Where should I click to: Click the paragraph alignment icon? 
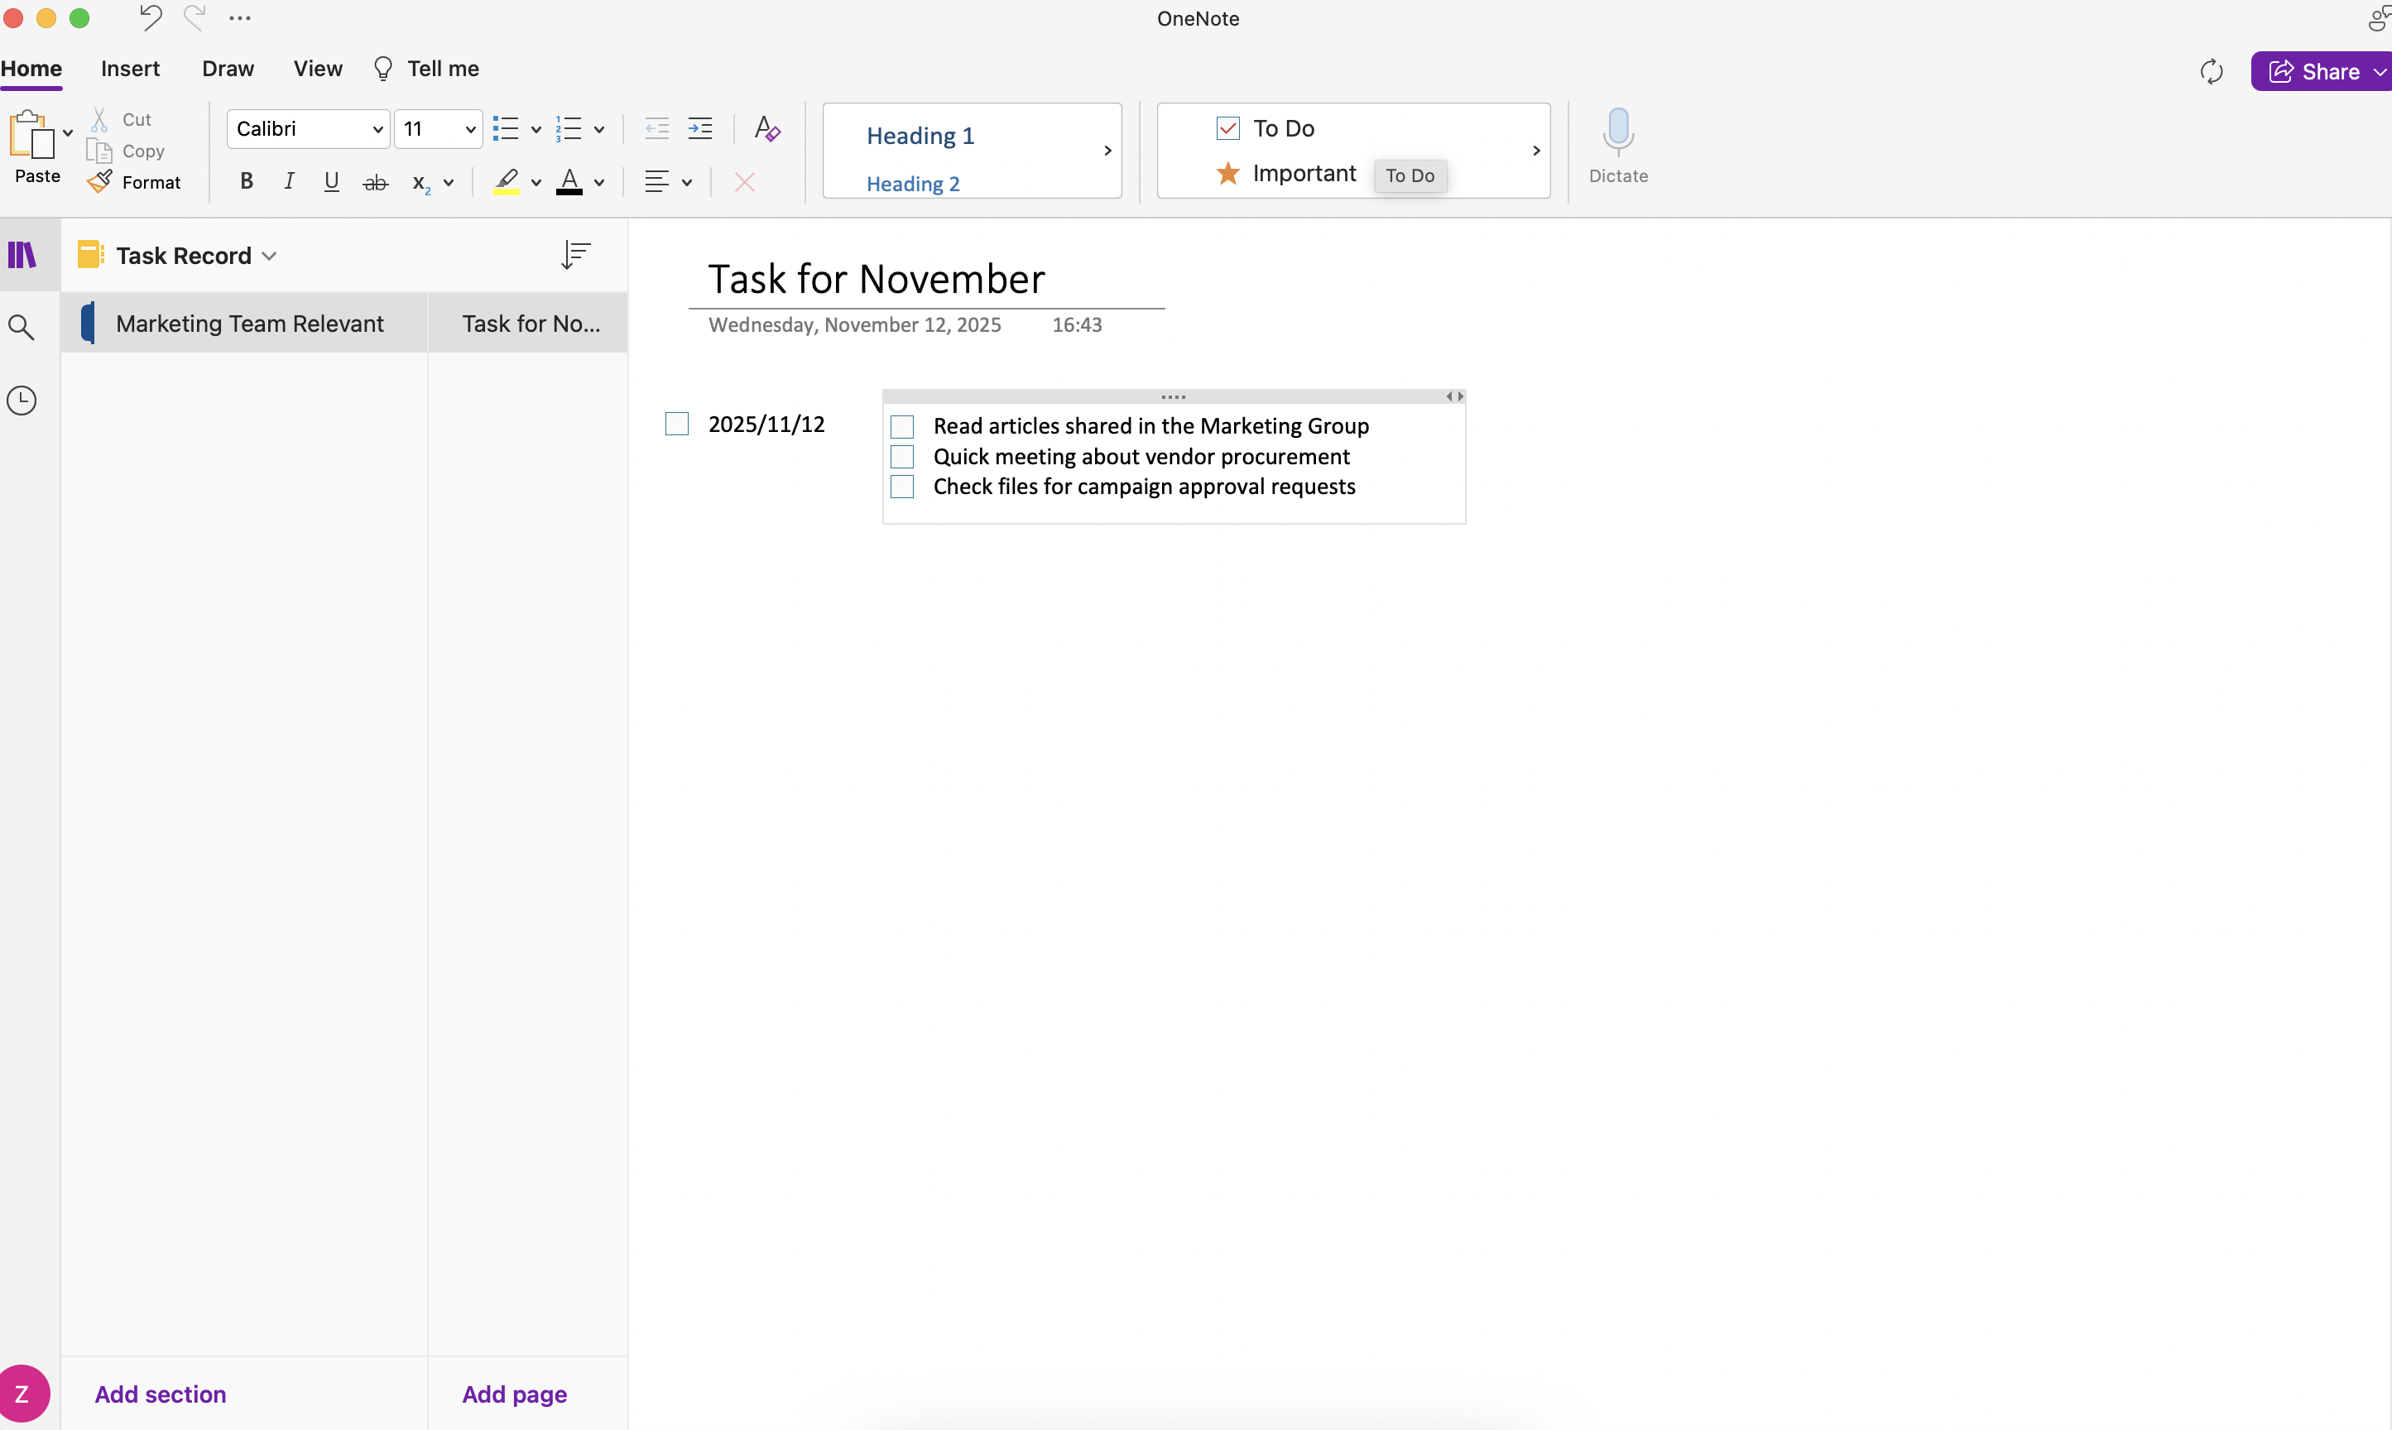(x=657, y=181)
